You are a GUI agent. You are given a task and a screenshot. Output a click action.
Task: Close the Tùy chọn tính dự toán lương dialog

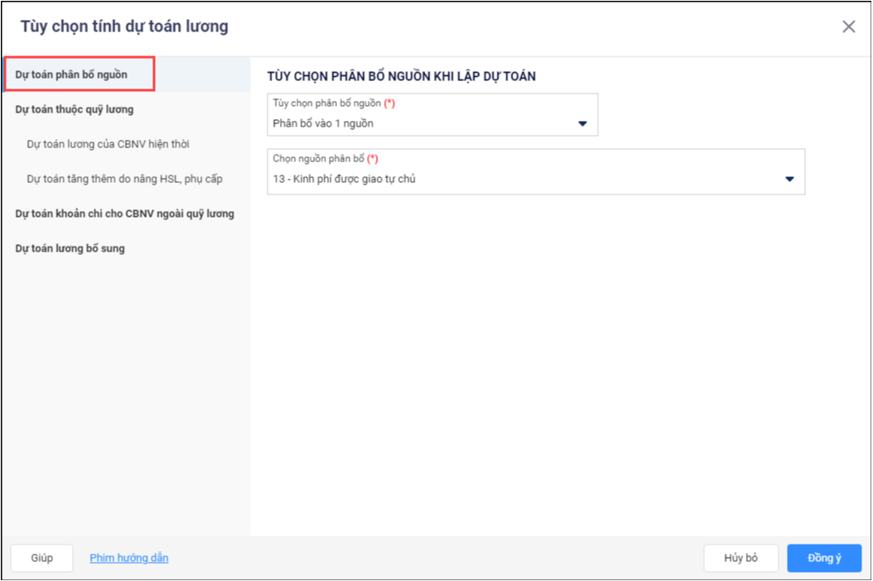click(848, 26)
